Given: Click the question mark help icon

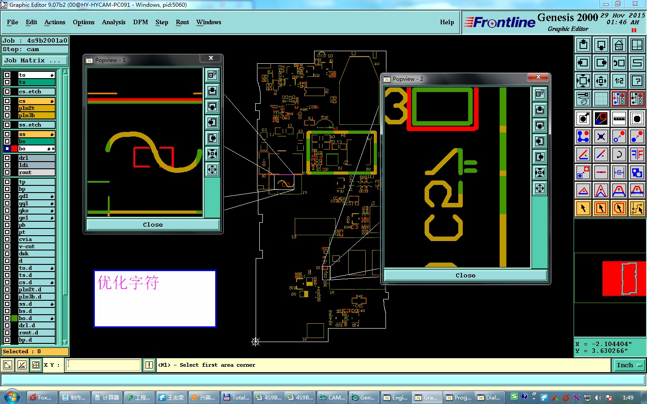Looking at the screenshot, I should click(x=637, y=81).
